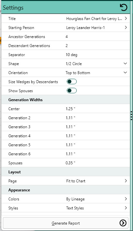Viewport: 133px width, 231px height.
Task: Toggle Size Wedges by Descendants switch
Action: 72,82
